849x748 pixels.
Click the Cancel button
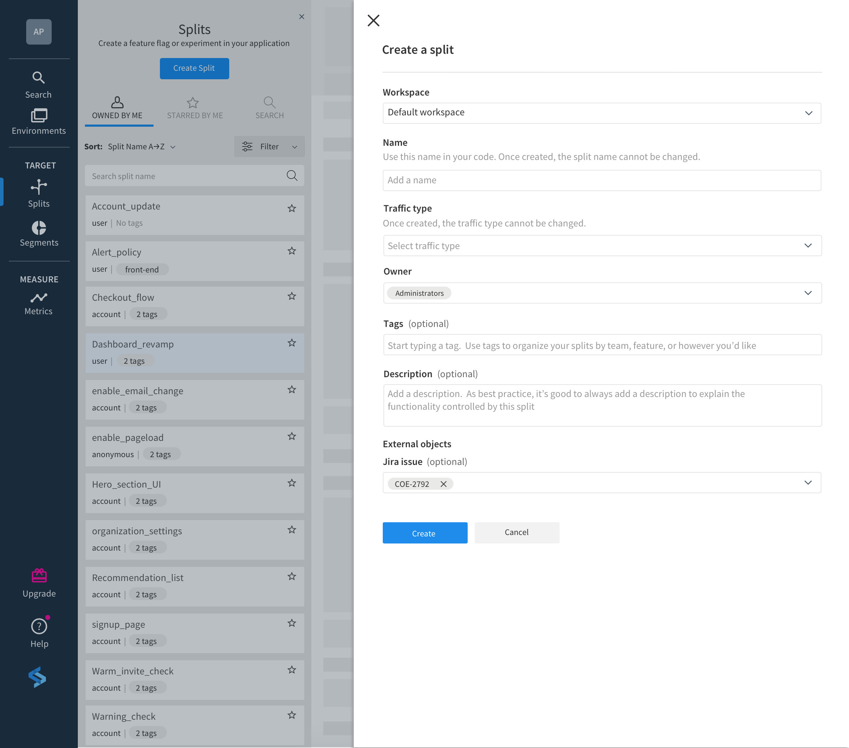516,532
